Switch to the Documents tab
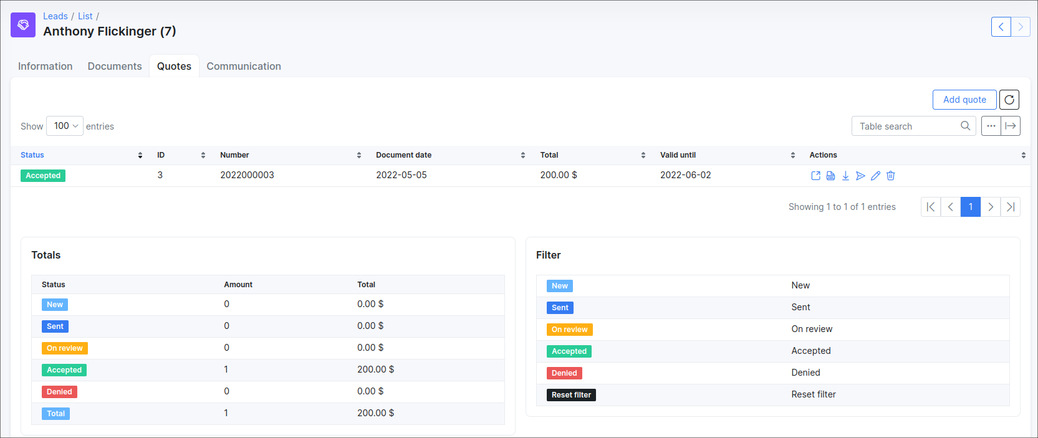Screen dimensions: 1038x438 tap(115, 66)
